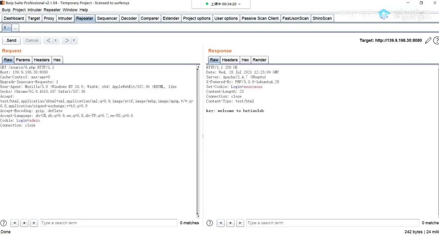Click the Send request button

pyautogui.click(x=11, y=40)
